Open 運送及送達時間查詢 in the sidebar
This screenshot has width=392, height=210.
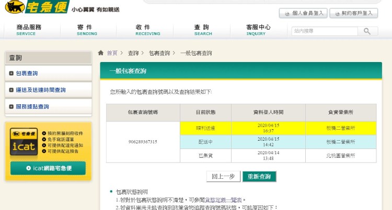(41, 90)
